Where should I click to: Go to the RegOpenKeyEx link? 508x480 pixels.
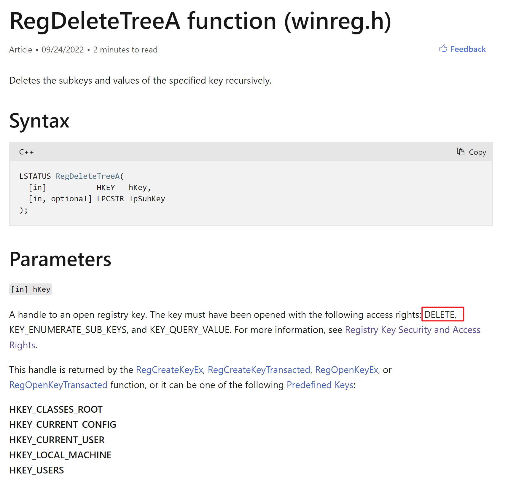click(x=346, y=370)
